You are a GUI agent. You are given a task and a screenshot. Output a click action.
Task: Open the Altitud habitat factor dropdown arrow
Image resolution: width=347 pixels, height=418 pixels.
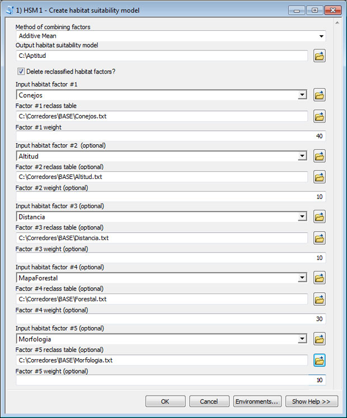point(302,156)
